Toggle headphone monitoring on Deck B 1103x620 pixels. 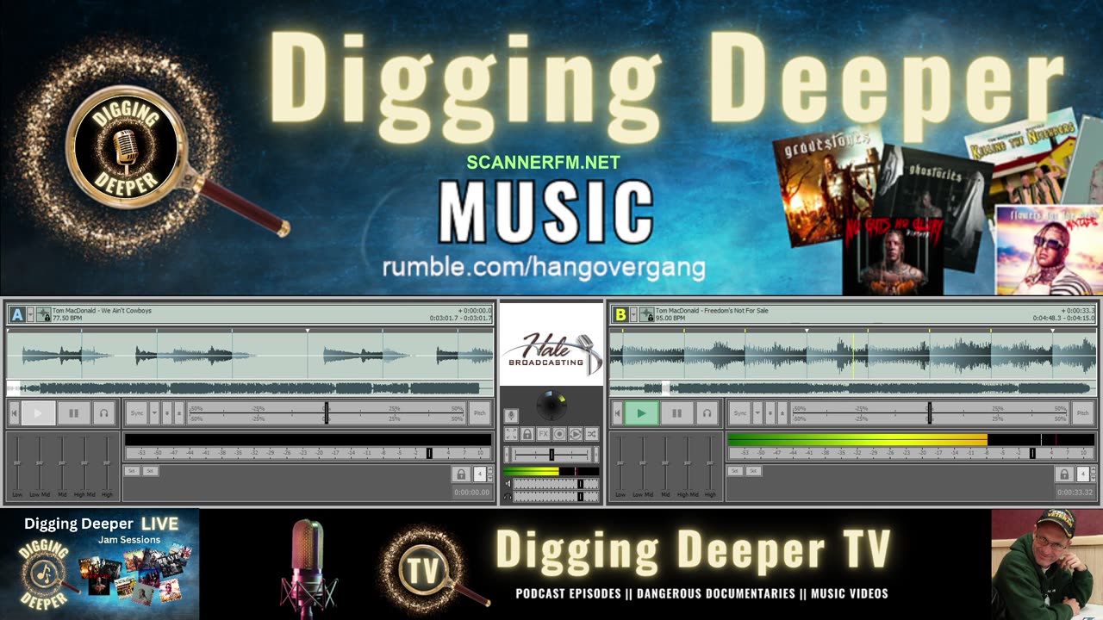click(707, 413)
